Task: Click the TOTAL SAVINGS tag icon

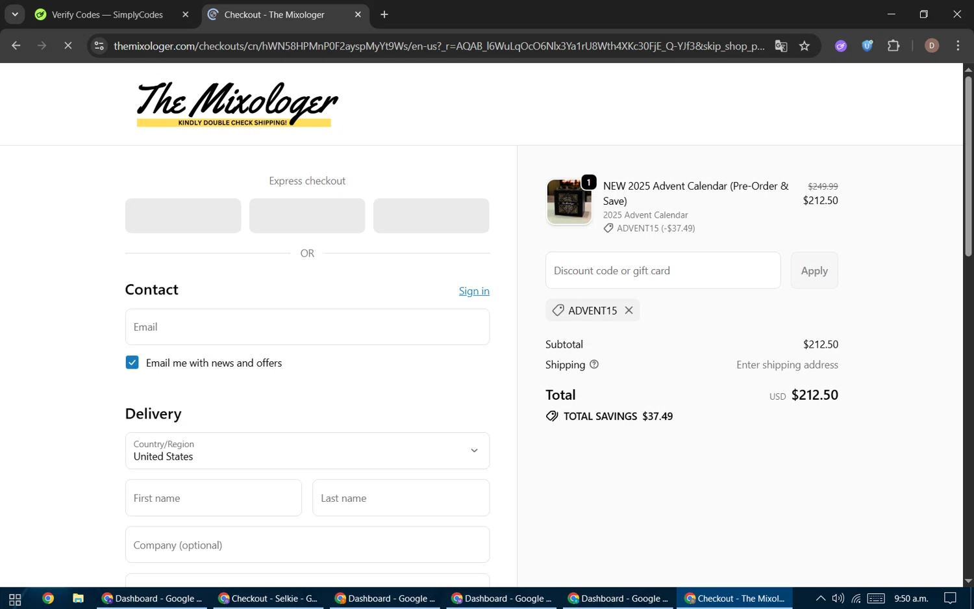Action: 552,416
